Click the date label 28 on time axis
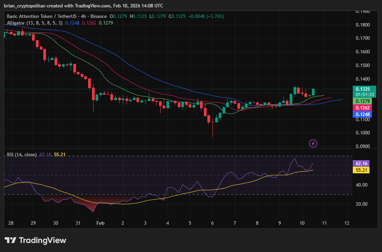The image size is (382, 252). 11,223
